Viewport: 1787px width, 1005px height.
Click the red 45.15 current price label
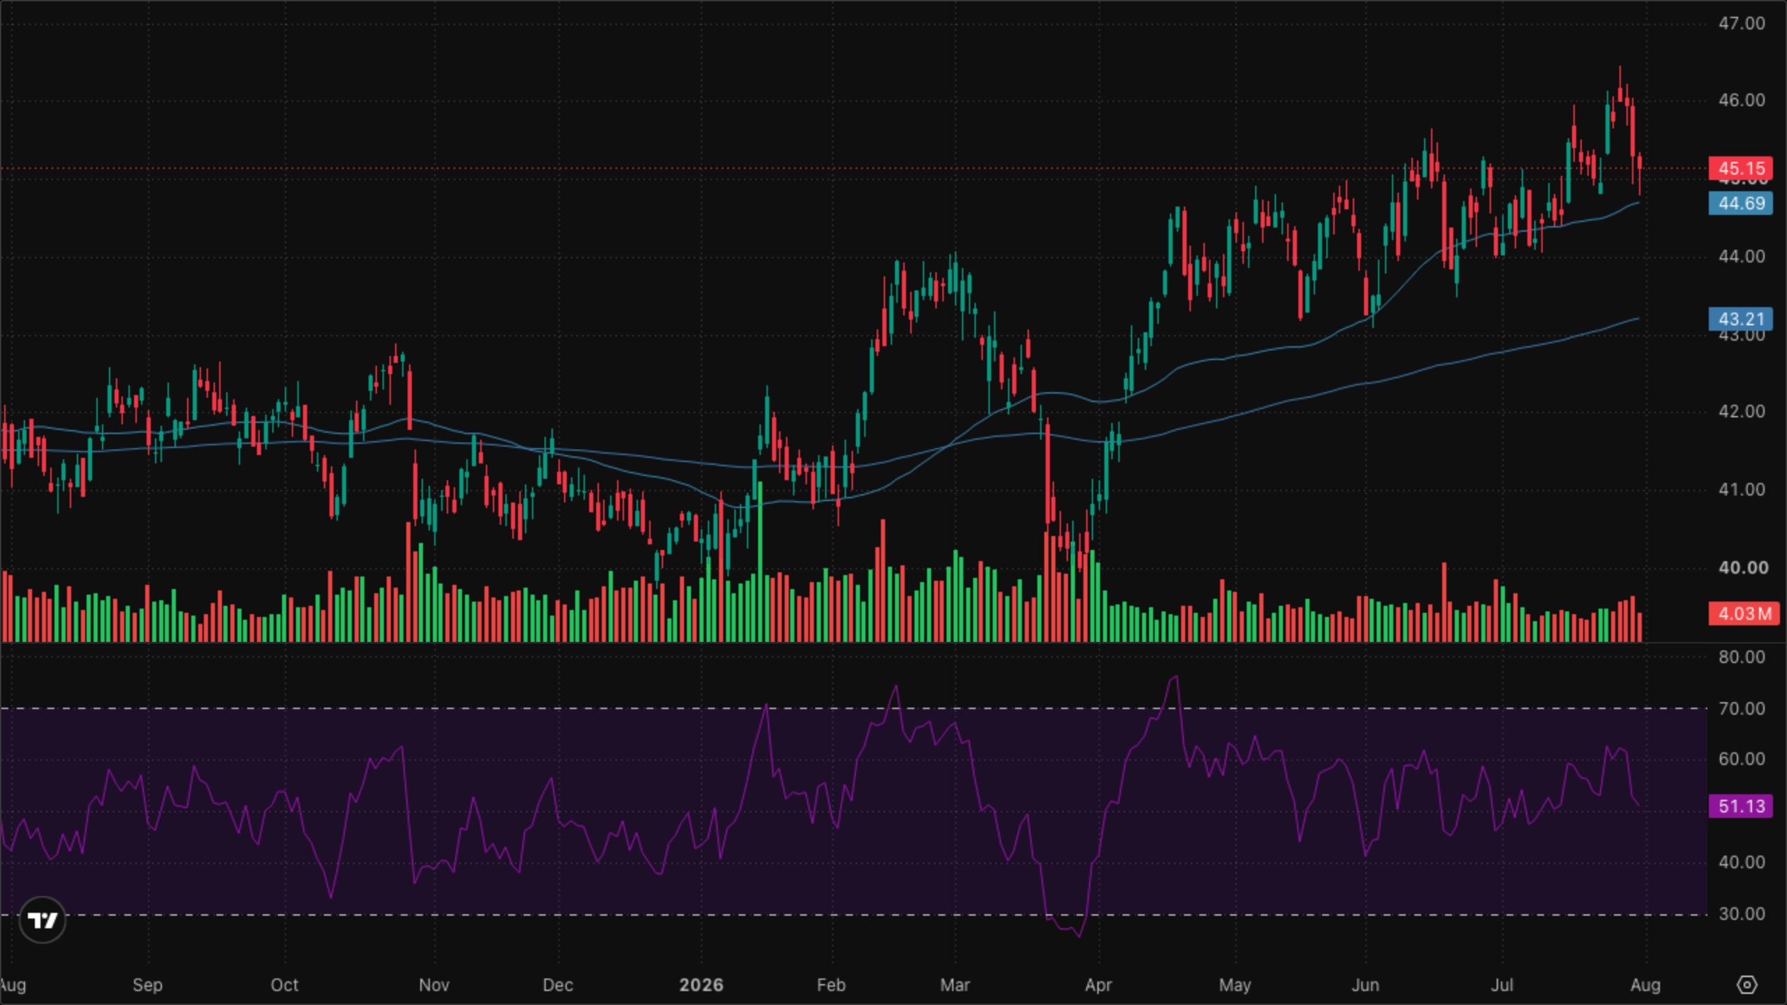point(1740,168)
